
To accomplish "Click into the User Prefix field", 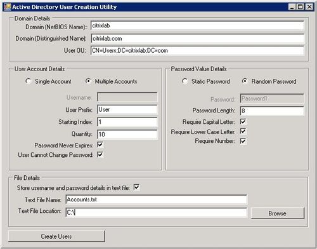I will (127, 109).
